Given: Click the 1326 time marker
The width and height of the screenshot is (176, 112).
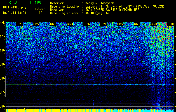Looking at the screenshot, I should coord(103,24).
